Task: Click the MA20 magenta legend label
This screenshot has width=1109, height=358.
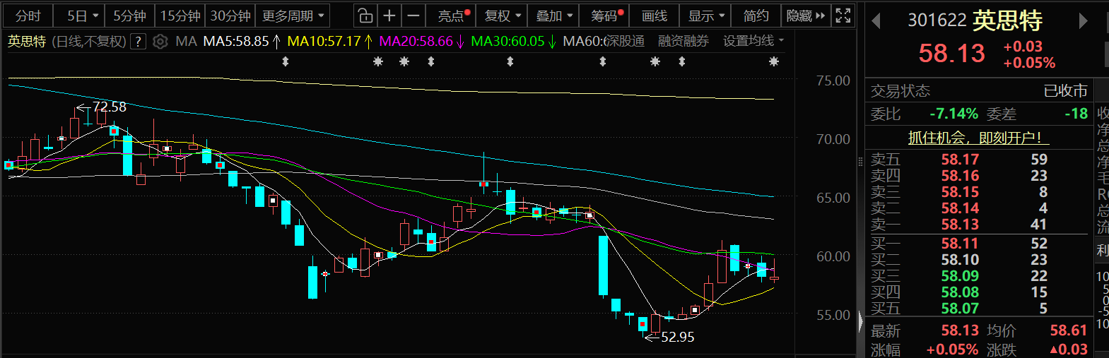Action: [x=416, y=41]
